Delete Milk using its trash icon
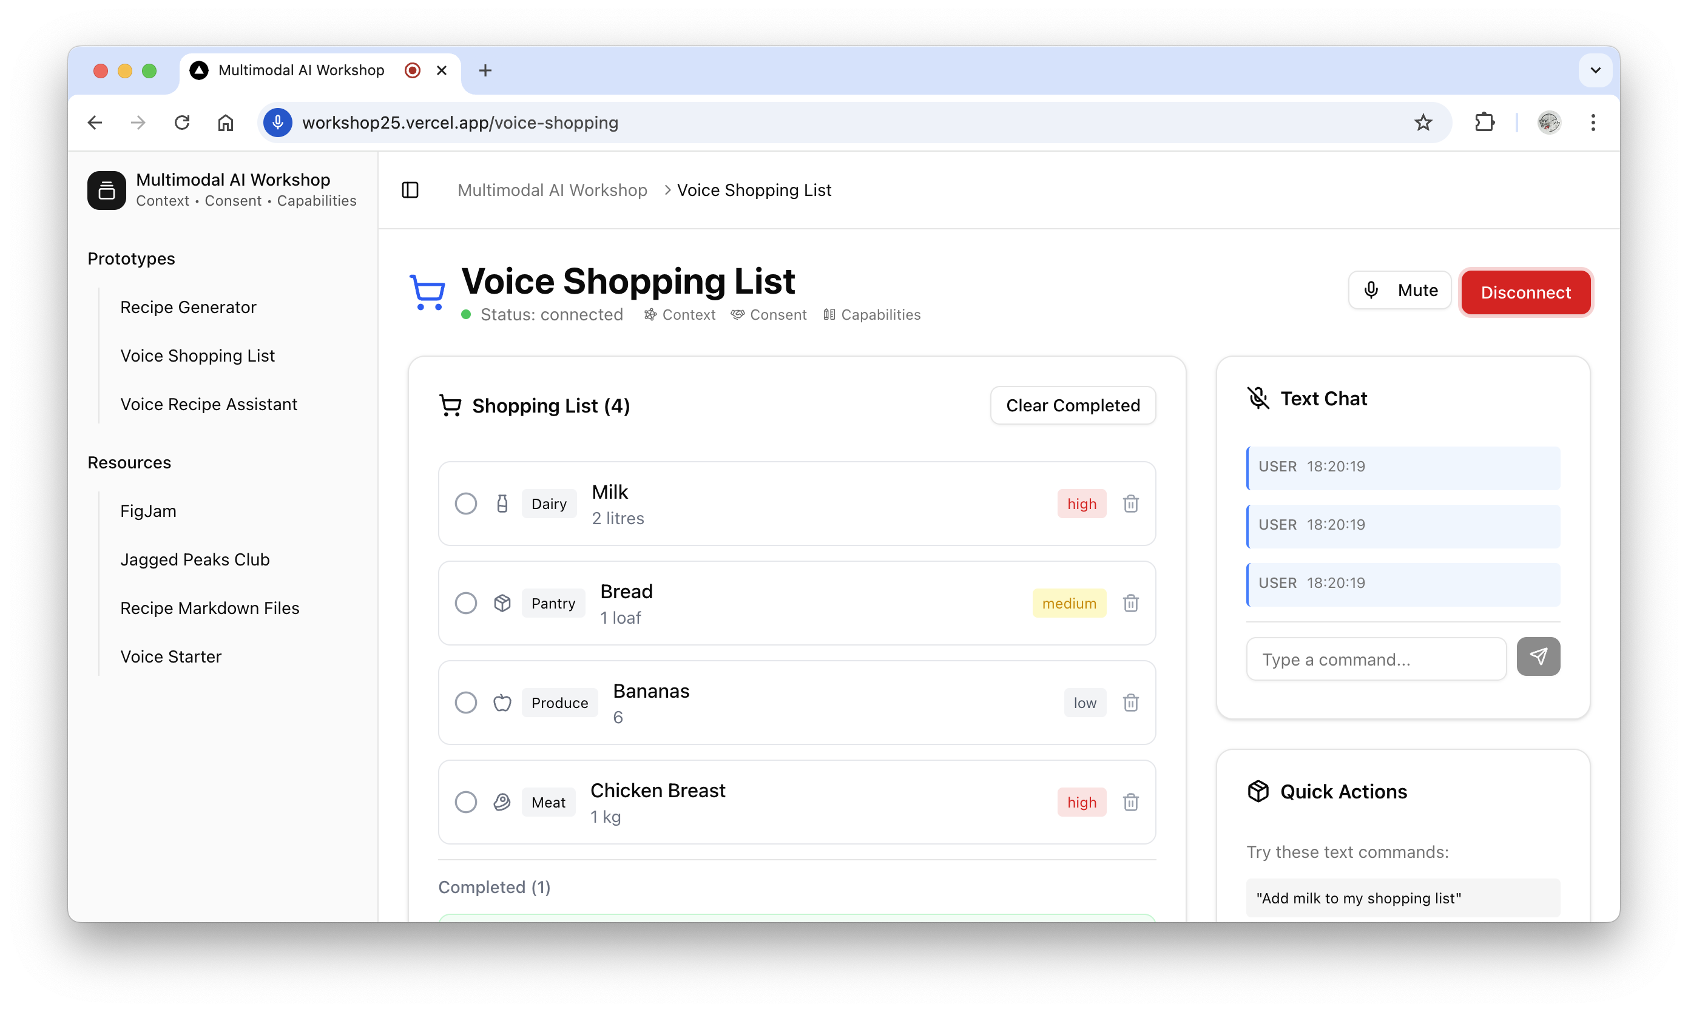This screenshot has width=1688, height=1012. tap(1130, 504)
